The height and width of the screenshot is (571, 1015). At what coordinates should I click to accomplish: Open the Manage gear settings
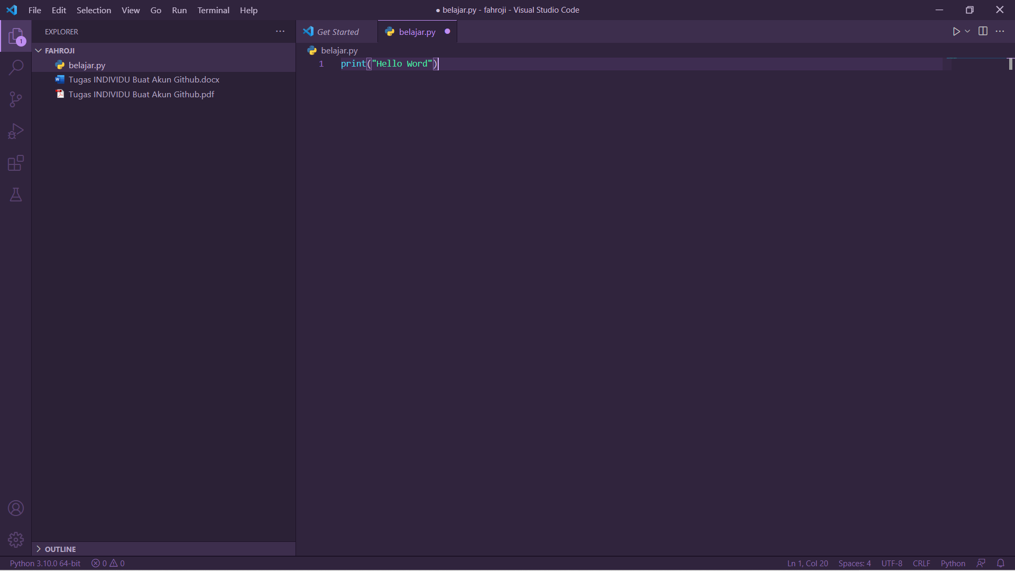point(16,540)
